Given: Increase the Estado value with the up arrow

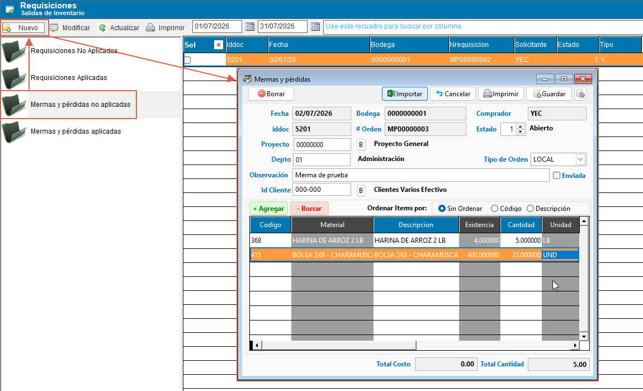Looking at the screenshot, I should 521,126.
